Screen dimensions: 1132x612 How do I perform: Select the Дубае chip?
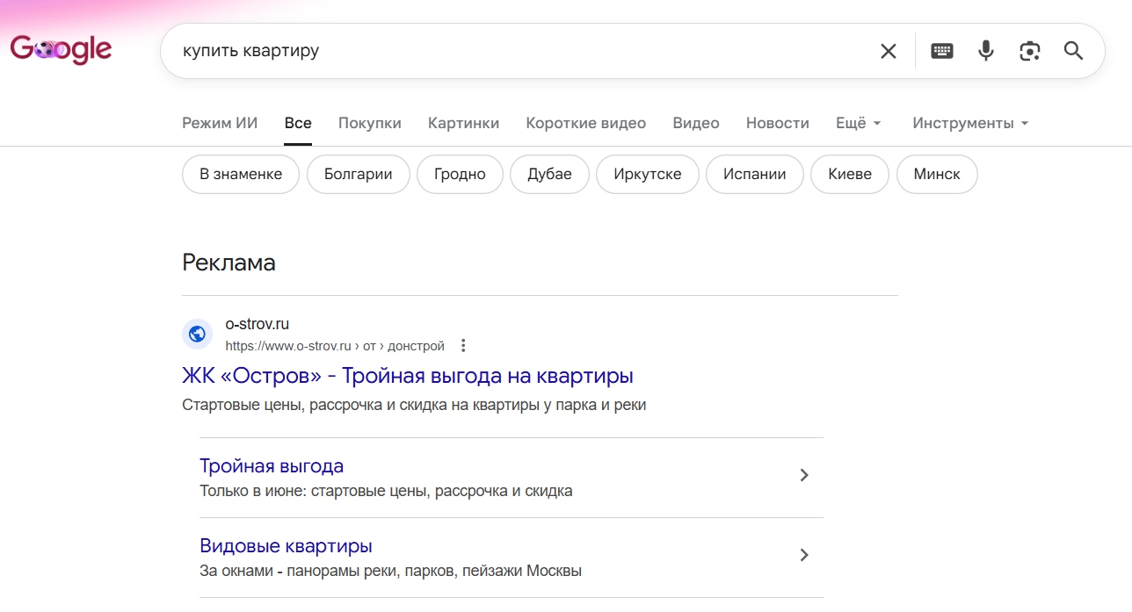pyautogui.click(x=549, y=174)
